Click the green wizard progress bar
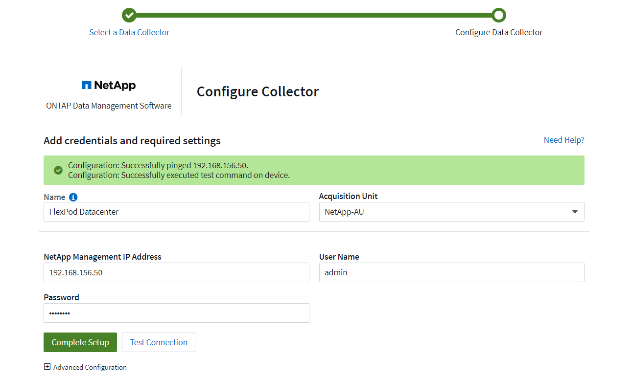Viewport: 632px width, 378px height. click(313, 15)
